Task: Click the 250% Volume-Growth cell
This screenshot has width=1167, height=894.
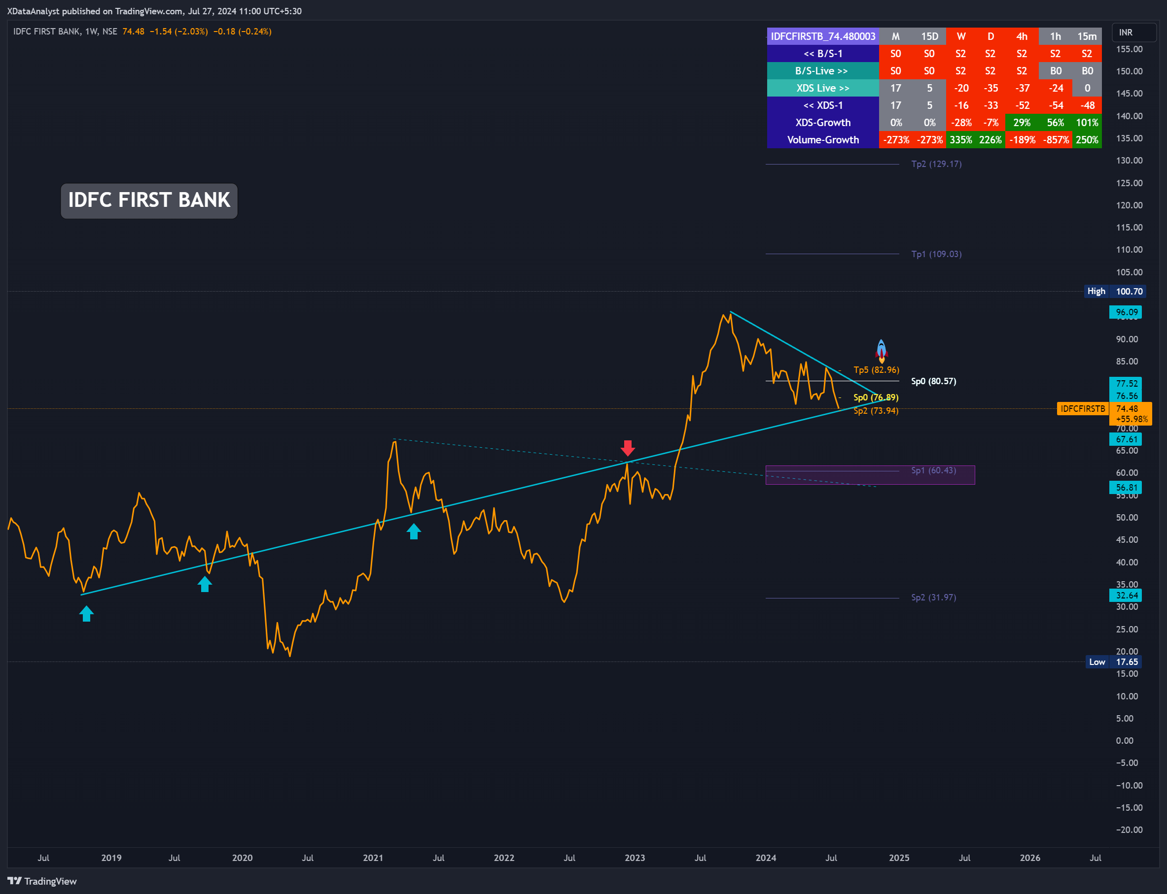Action: [x=1087, y=140]
